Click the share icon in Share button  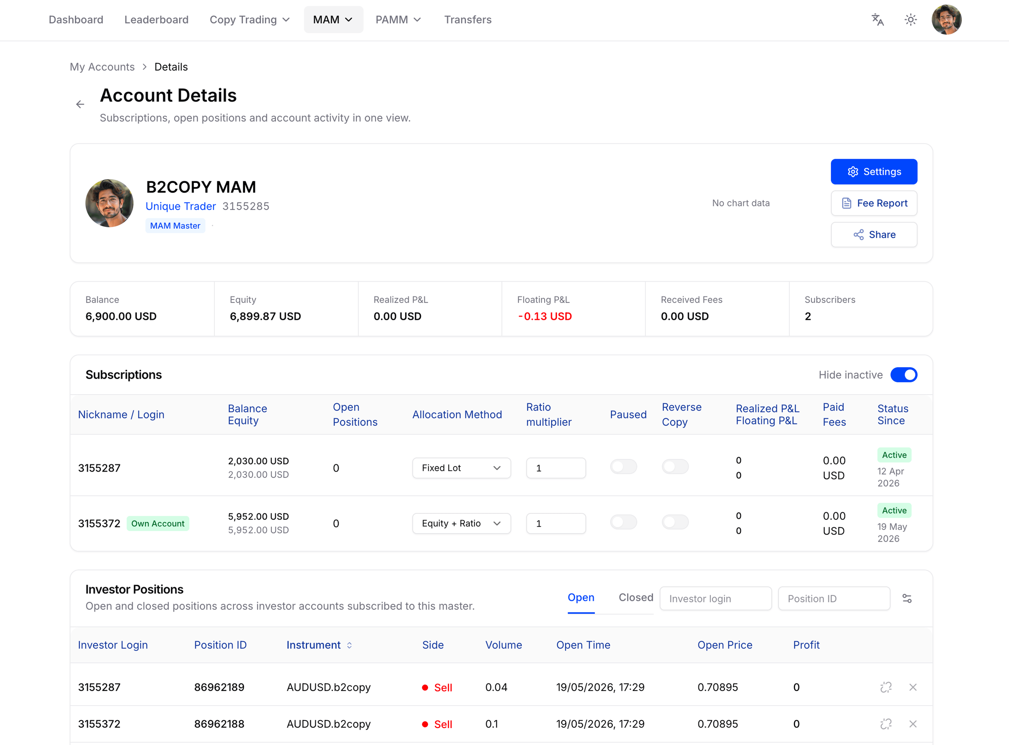[858, 234]
